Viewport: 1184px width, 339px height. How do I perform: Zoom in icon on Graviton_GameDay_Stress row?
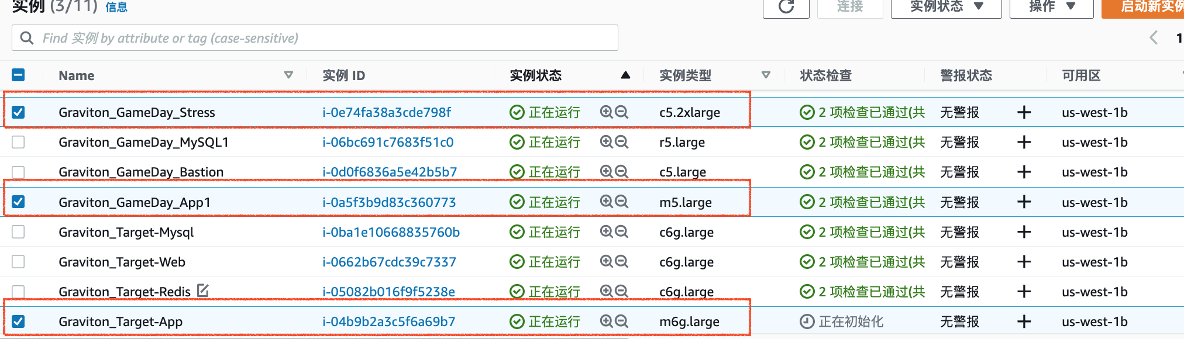(607, 112)
